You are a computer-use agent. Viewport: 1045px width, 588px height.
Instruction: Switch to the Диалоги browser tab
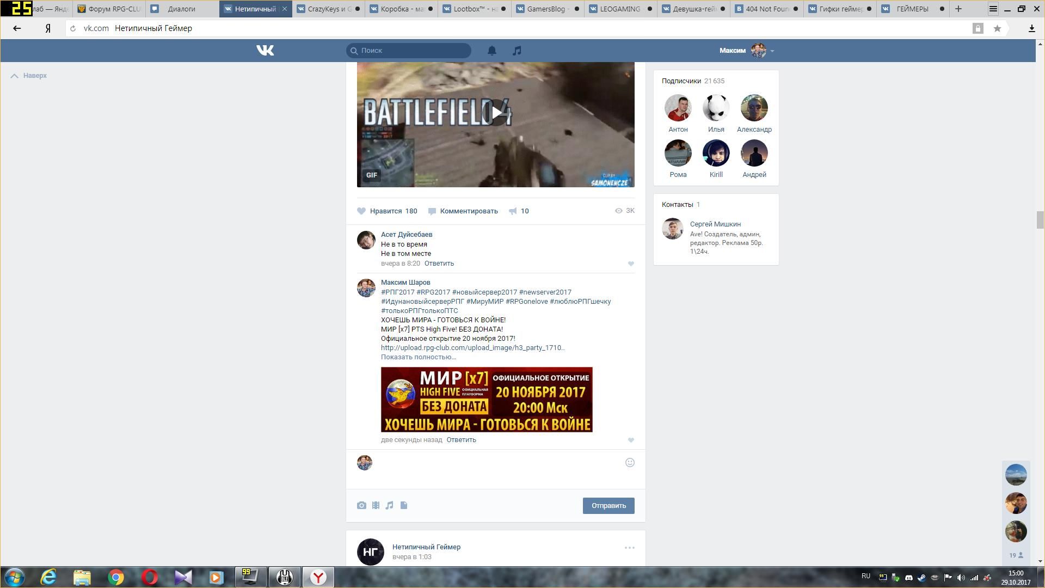point(181,9)
